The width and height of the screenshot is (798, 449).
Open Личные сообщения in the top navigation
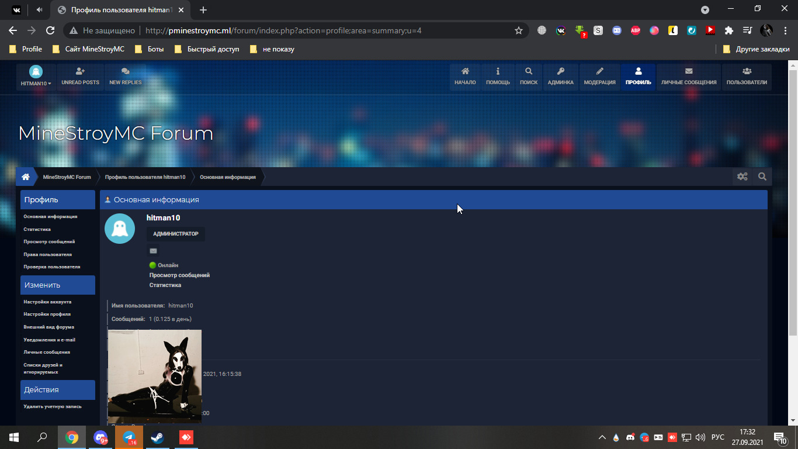689,77
